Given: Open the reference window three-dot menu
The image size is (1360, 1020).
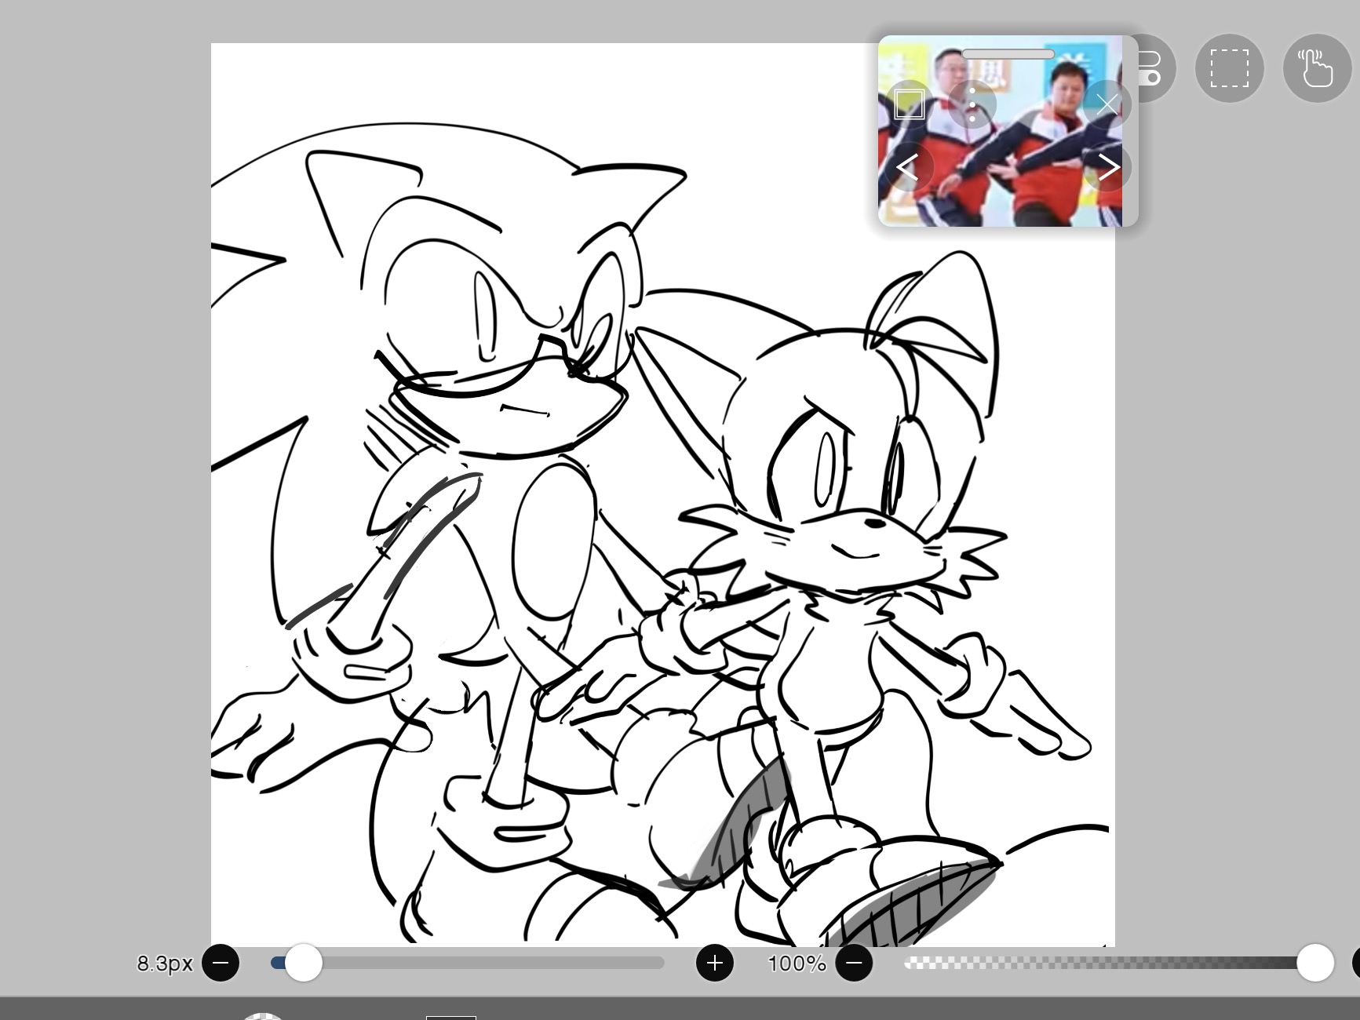Looking at the screenshot, I should [x=972, y=104].
